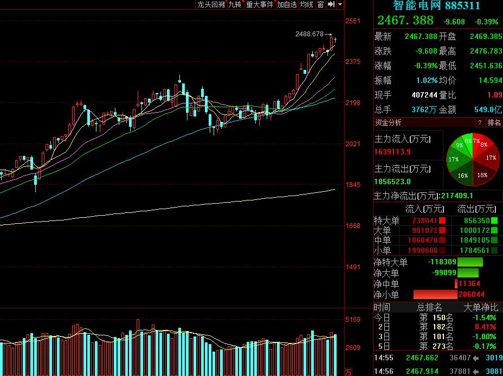Click the question mark help icon
This screenshot has height=376, width=503.
coord(480,122)
